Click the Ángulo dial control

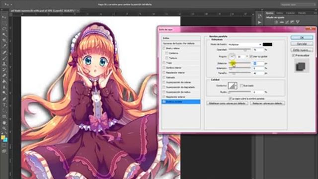click(232, 56)
